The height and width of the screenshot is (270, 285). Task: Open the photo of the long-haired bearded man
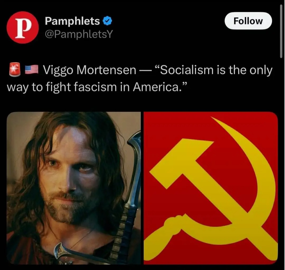tap(74, 188)
